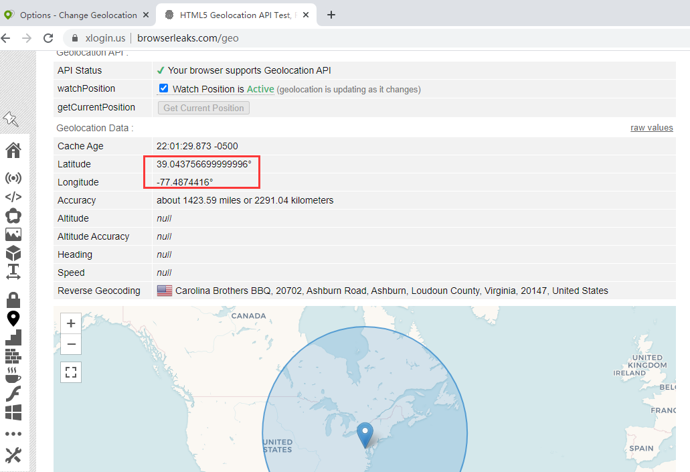This screenshot has width=690, height=472.
Task: Toggle the map fullscreen view button
Action: pyautogui.click(x=71, y=372)
